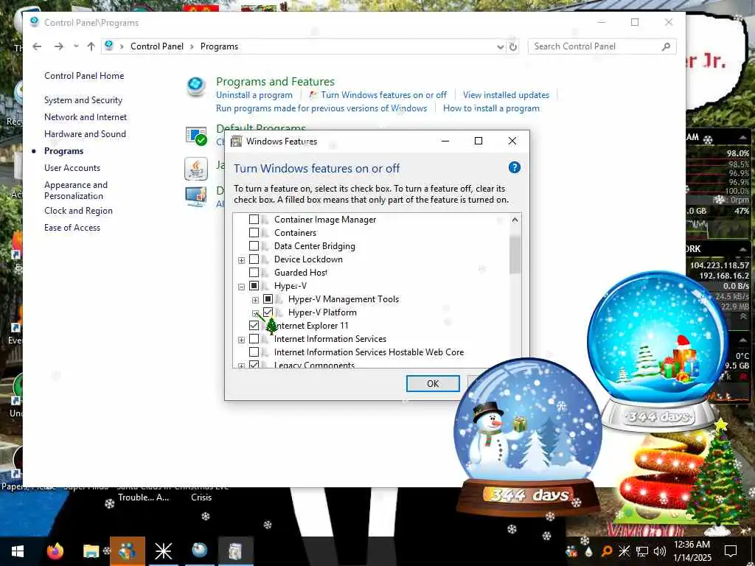Launch Firefox from the taskbar
The height and width of the screenshot is (566, 755).
55,551
